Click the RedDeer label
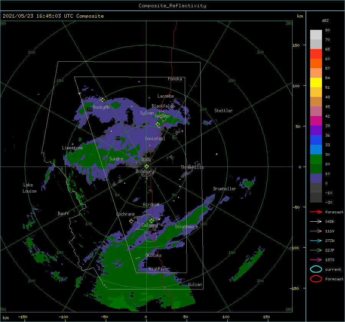Screen dimensions: 345x322 click(163, 116)
